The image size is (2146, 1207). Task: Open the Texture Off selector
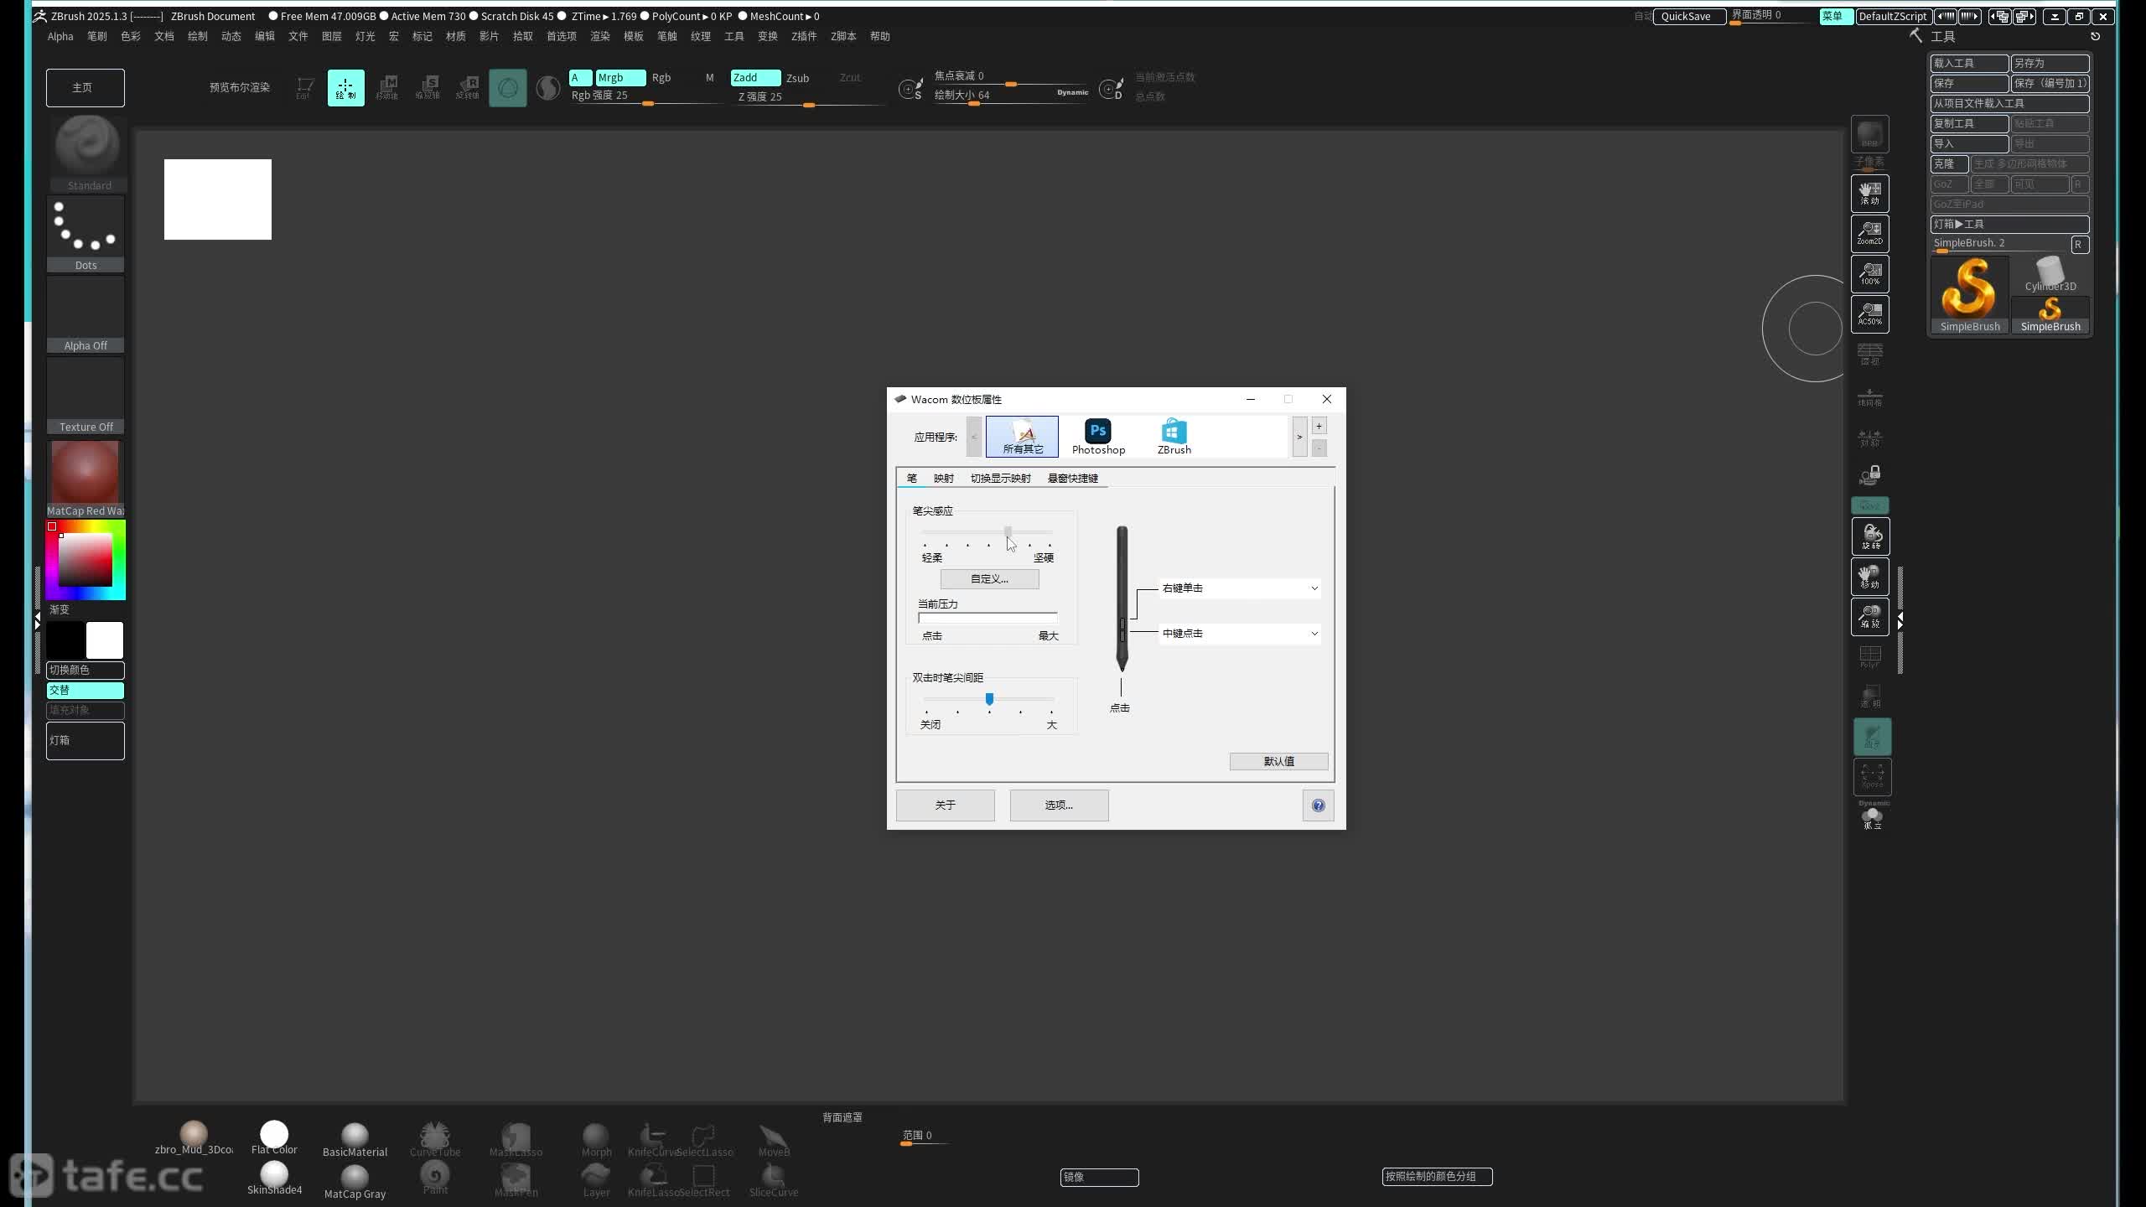pos(86,396)
